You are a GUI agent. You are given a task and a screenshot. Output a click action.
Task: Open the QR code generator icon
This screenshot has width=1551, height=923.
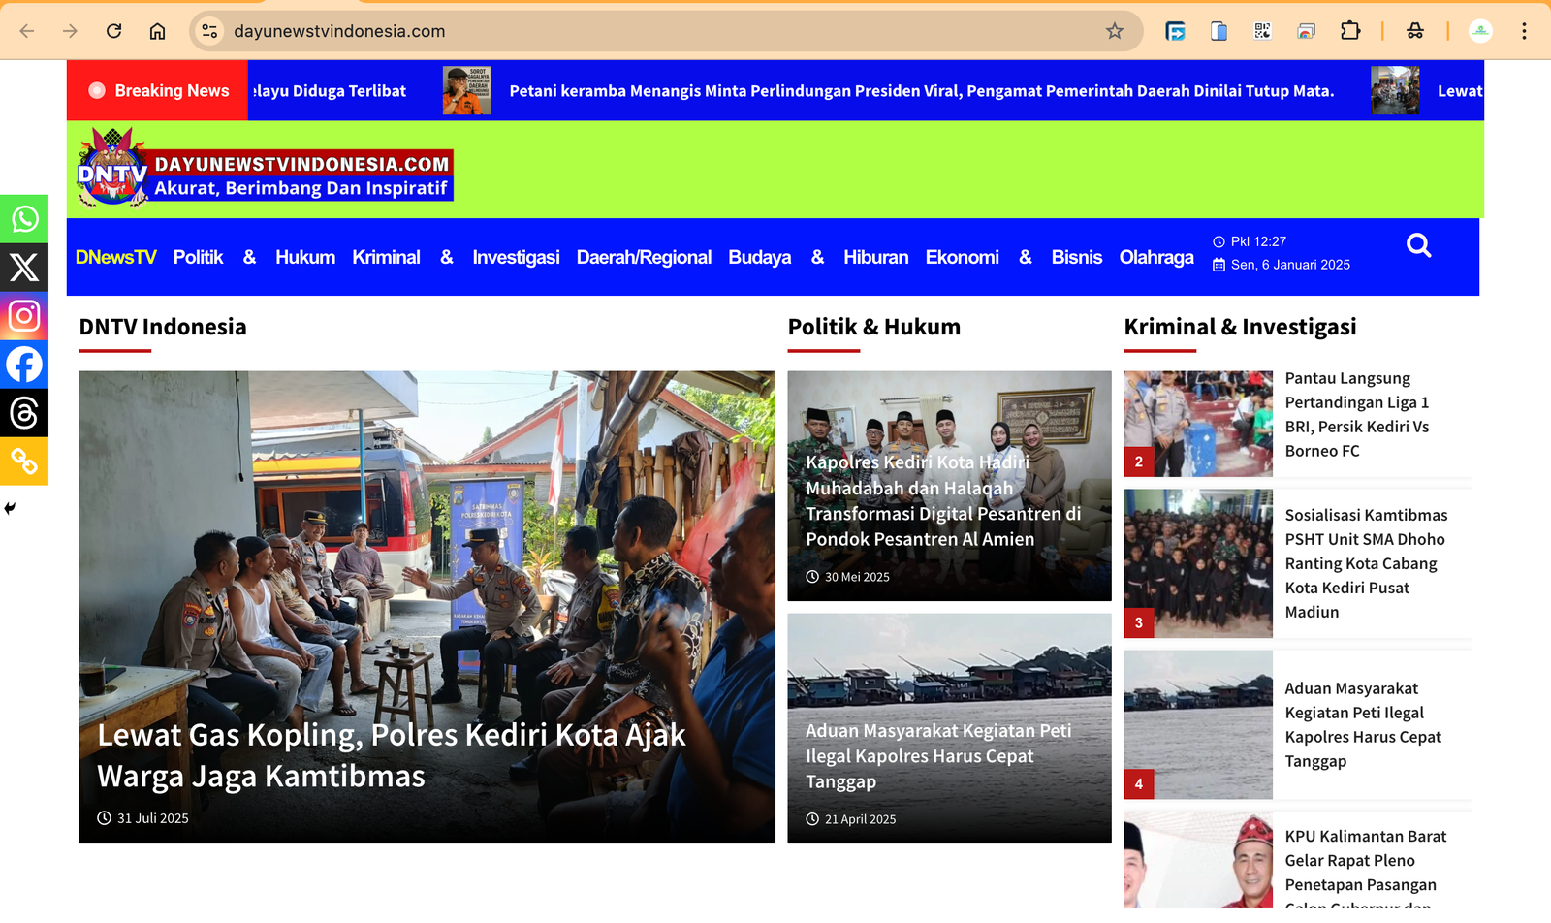[x=1262, y=30]
